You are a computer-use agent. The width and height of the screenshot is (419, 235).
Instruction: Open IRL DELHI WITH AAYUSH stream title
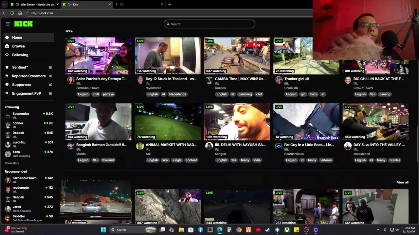pos(241,145)
